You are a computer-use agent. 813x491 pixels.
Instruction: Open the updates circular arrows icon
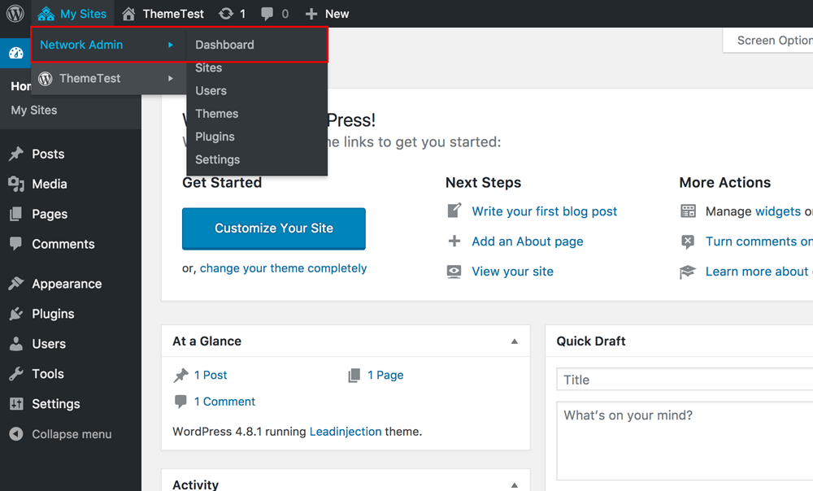click(226, 14)
